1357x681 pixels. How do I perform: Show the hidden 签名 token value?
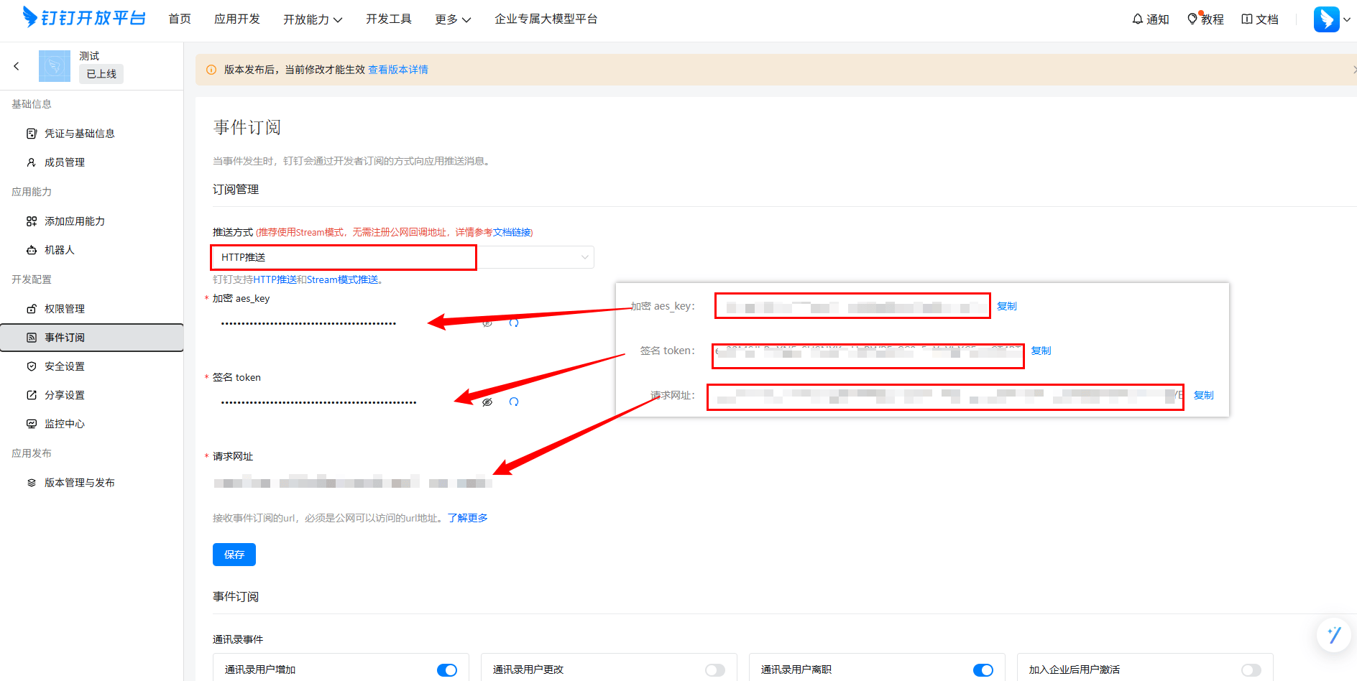(487, 402)
